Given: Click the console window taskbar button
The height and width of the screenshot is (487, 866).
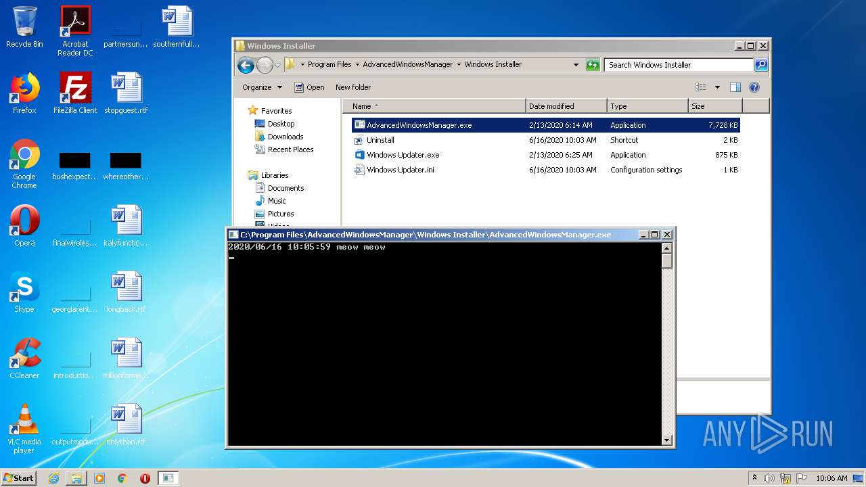Looking at the screenshot, I should (168, 478).
